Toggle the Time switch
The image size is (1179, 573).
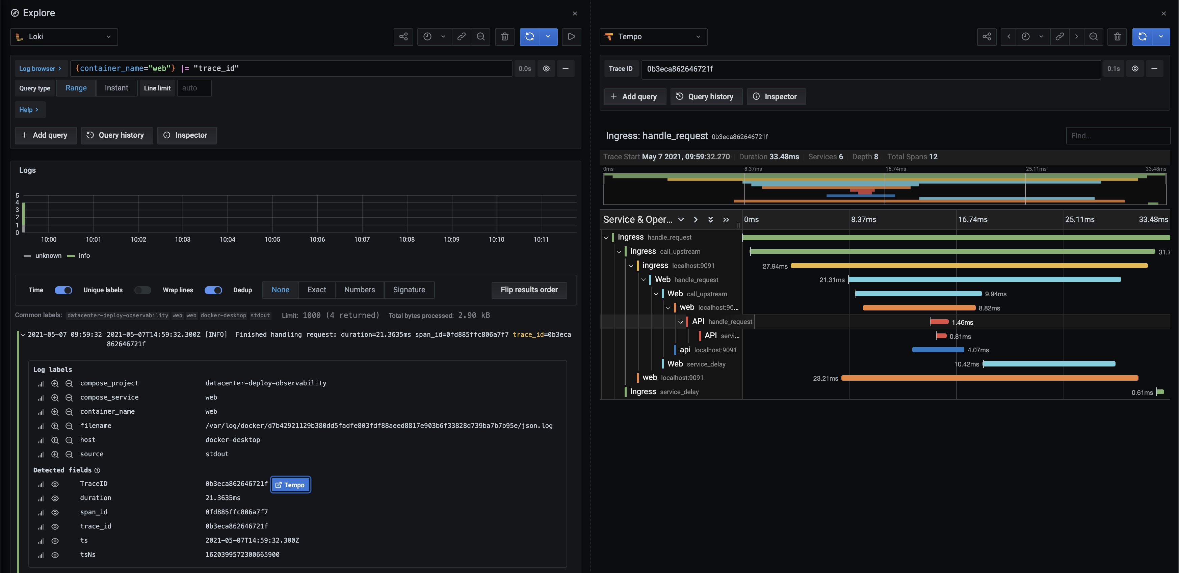[63, 290]
